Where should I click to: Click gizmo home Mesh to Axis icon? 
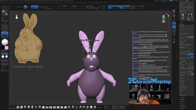89,40
